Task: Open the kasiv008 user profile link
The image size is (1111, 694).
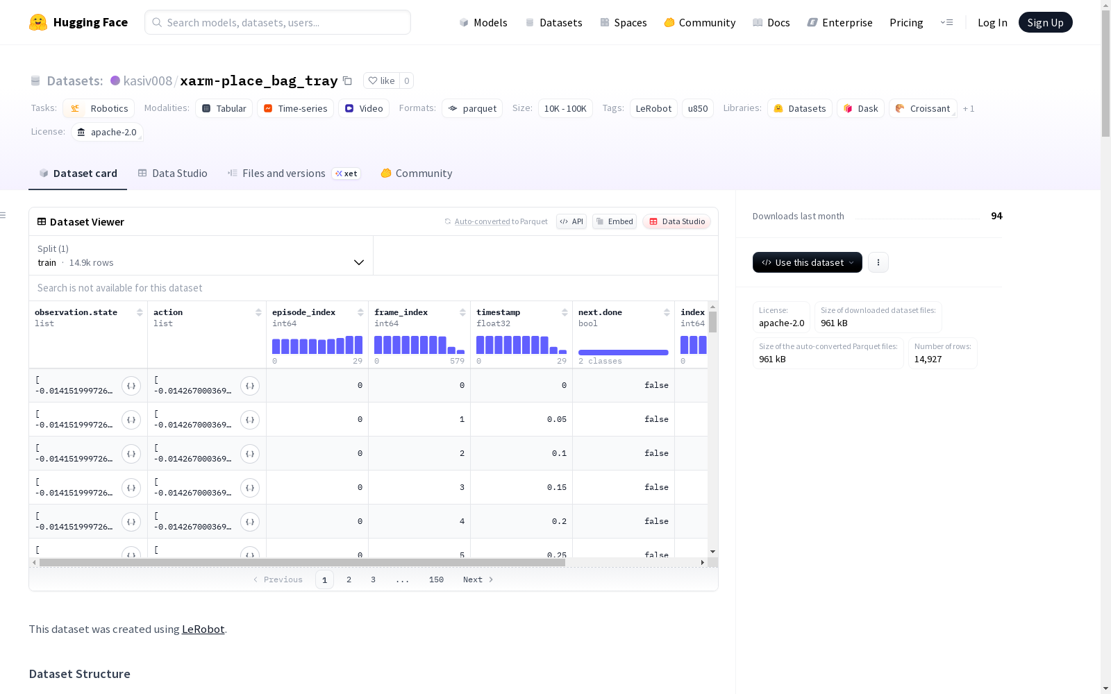Action: (147, 81)
